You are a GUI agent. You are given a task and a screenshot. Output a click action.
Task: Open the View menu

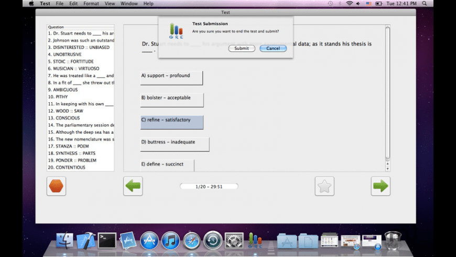(x=110, y=4)
